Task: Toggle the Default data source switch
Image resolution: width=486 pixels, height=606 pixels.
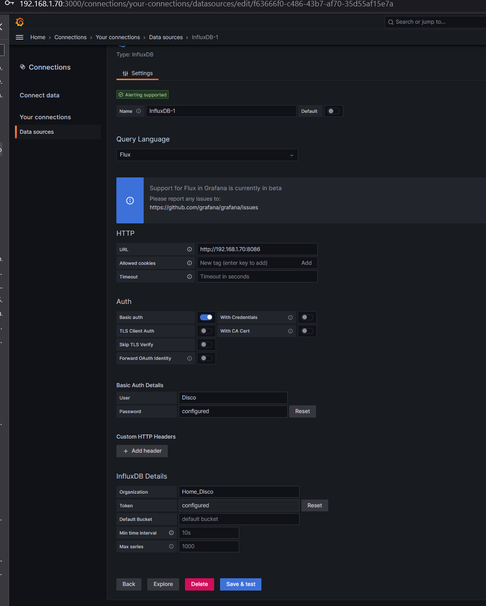Action: pyautogui.click(x=334, y=111)
